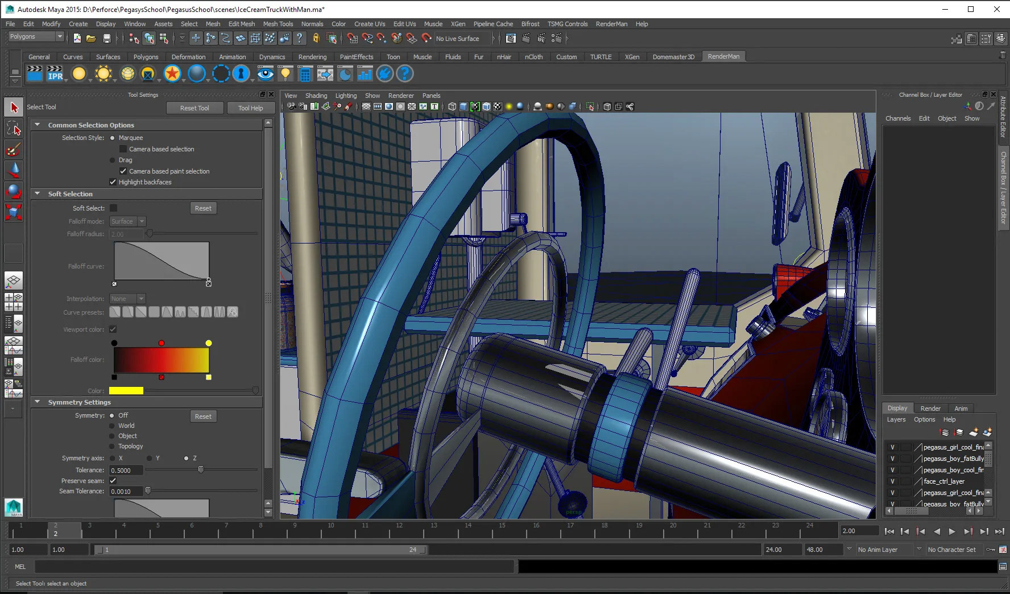Click the red star shelf icon
Image resolution: width=1010 pixels, height=594 pixels.
pos(172,73)
